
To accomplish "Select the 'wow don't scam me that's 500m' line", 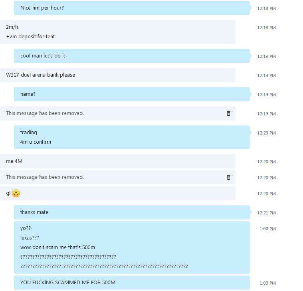I will pyautogui.click(x=57, y=247).
